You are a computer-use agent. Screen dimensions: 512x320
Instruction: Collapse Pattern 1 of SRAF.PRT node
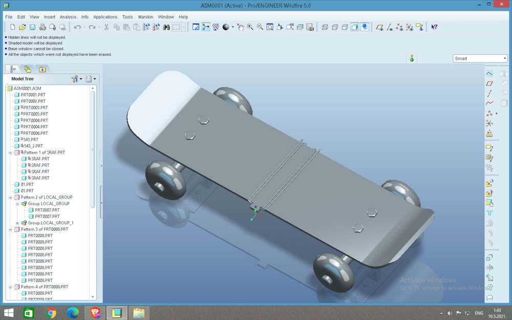(x=10, y=153)
